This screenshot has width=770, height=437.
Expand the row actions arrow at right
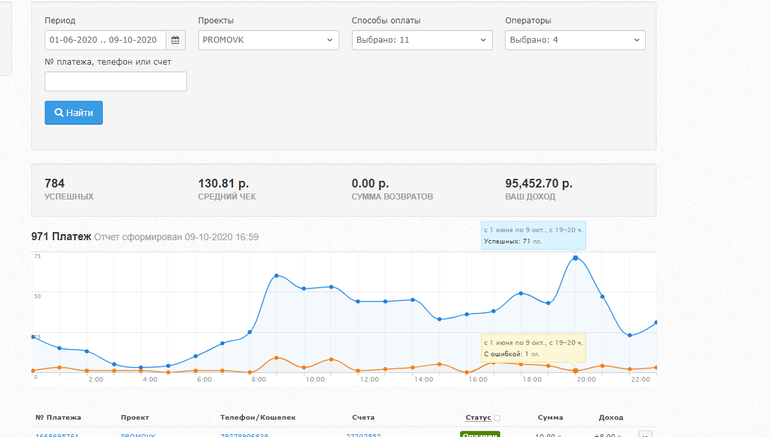[x=645, y=434]
